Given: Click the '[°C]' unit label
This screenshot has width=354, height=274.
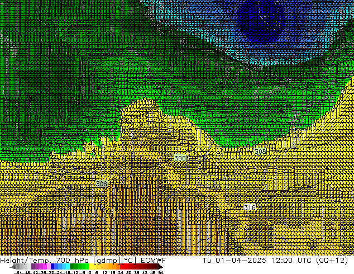Looking at the screenshot, I should coord(128,261).
